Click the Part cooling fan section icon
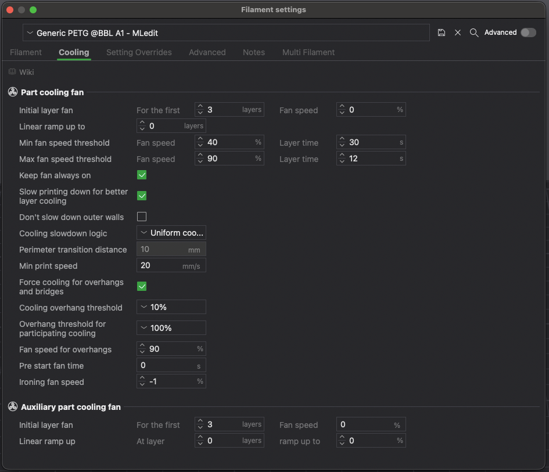Image resolution: width=549 pixels, height=472 pixels. coord(13,92)
